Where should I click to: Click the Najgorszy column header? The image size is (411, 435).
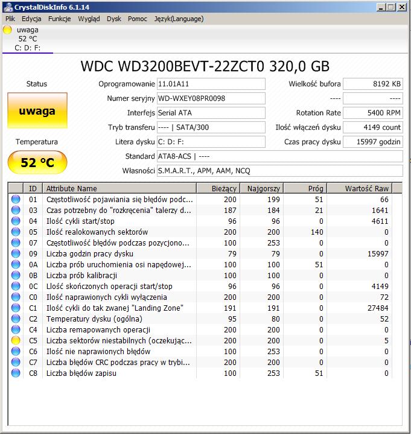tap(261, 188)
